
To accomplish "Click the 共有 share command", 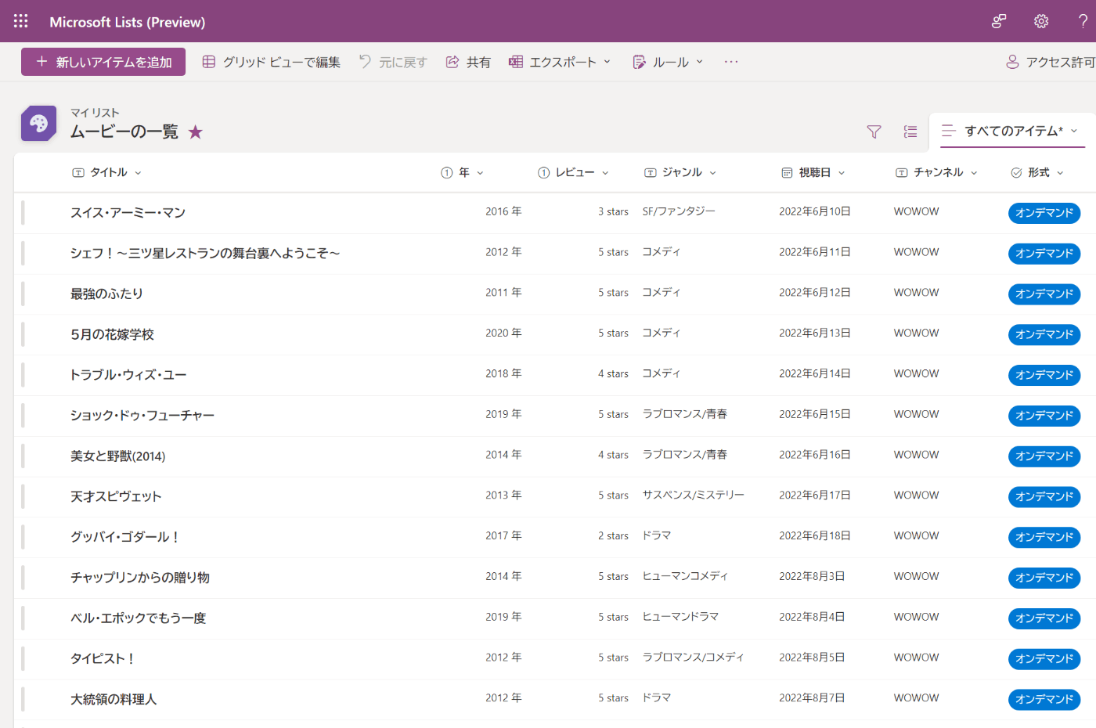I will point(468,62).
